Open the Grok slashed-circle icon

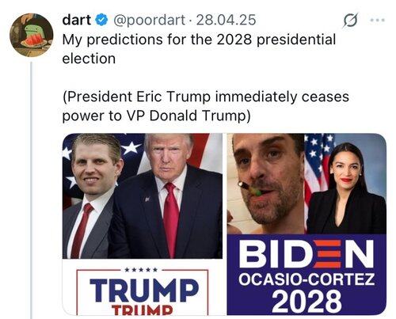coord(351,21)
